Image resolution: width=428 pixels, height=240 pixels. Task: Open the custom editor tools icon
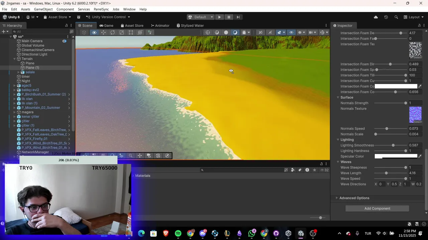(x=150, y=32)
